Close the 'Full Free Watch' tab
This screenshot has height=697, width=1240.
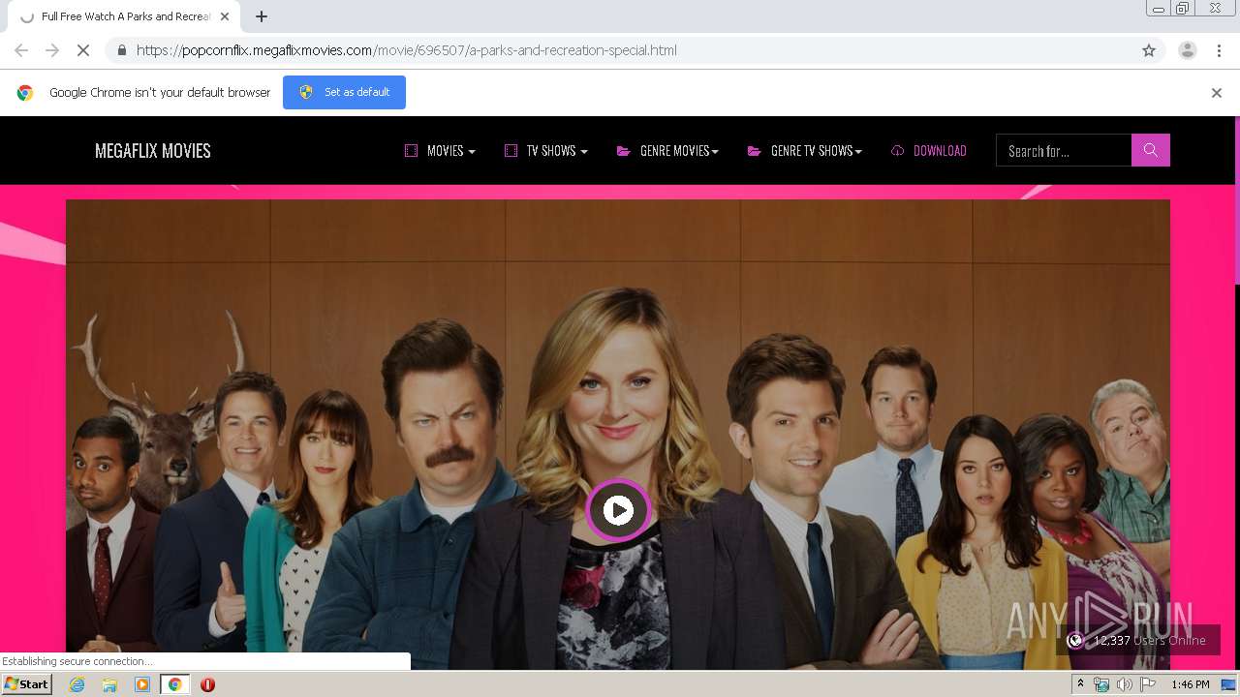click(225, 16)
